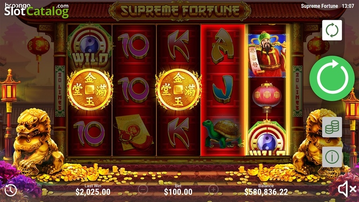This screenshot has width=359, height=202.
Task: Select the fortune god character symbol
Action: pyautogui.click(x=267, y=55)
